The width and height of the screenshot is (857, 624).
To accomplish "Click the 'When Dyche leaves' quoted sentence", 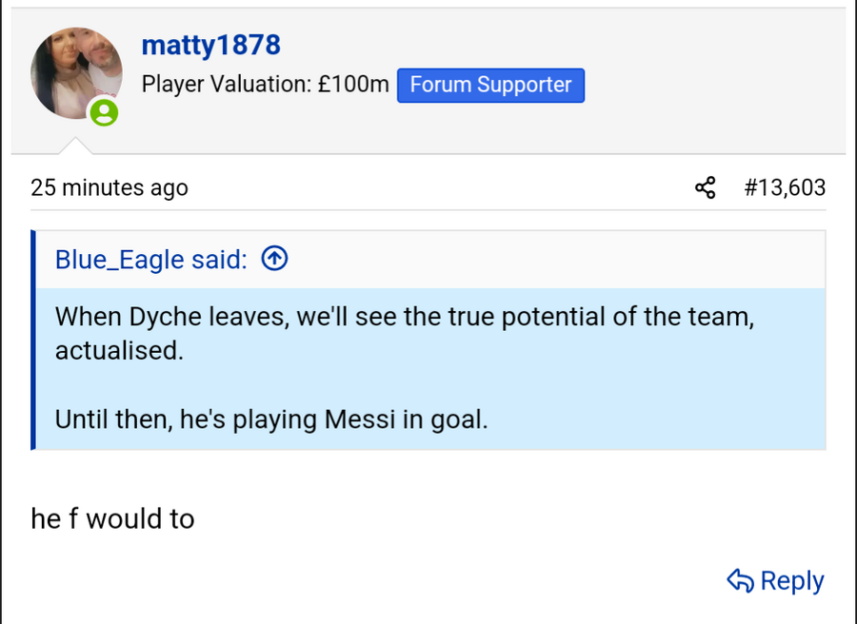I will 405,317.
